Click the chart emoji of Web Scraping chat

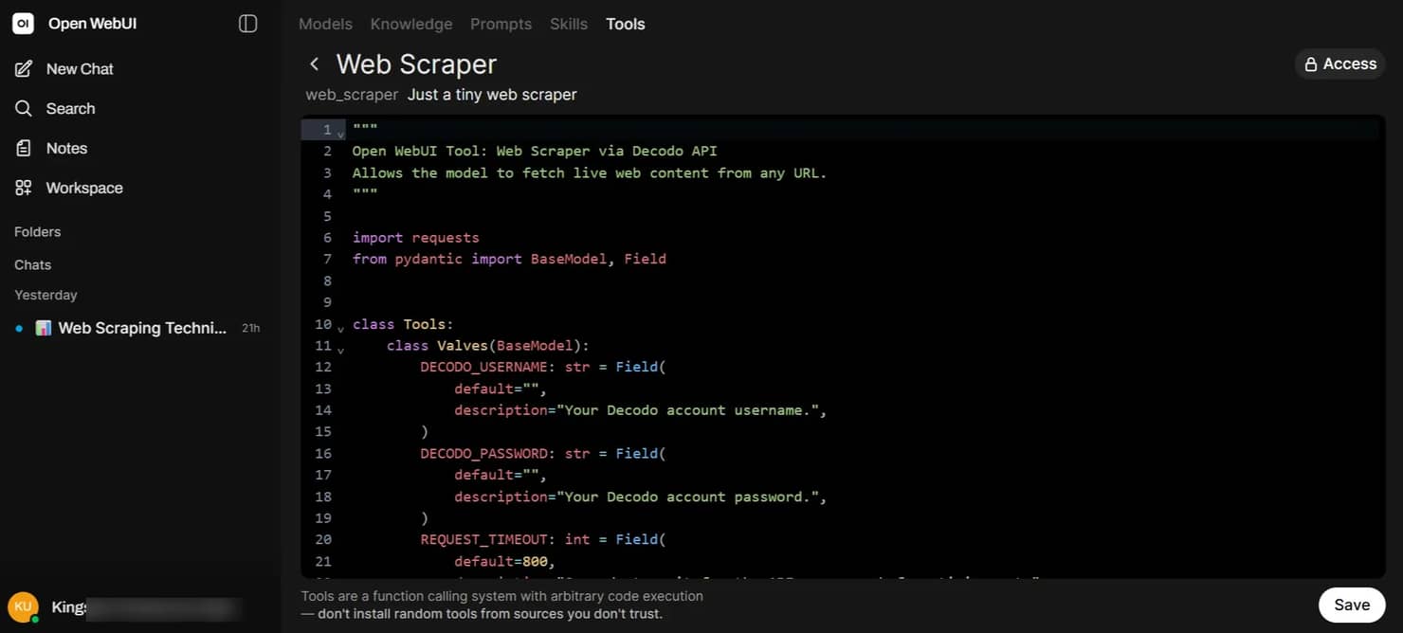pos(44,328)
